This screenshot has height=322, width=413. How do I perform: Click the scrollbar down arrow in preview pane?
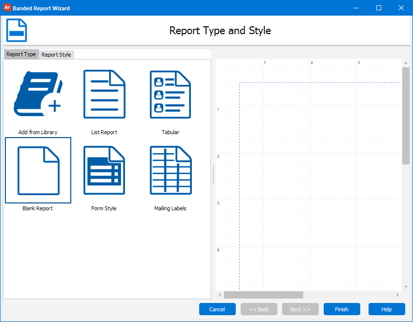click(406, 286)
